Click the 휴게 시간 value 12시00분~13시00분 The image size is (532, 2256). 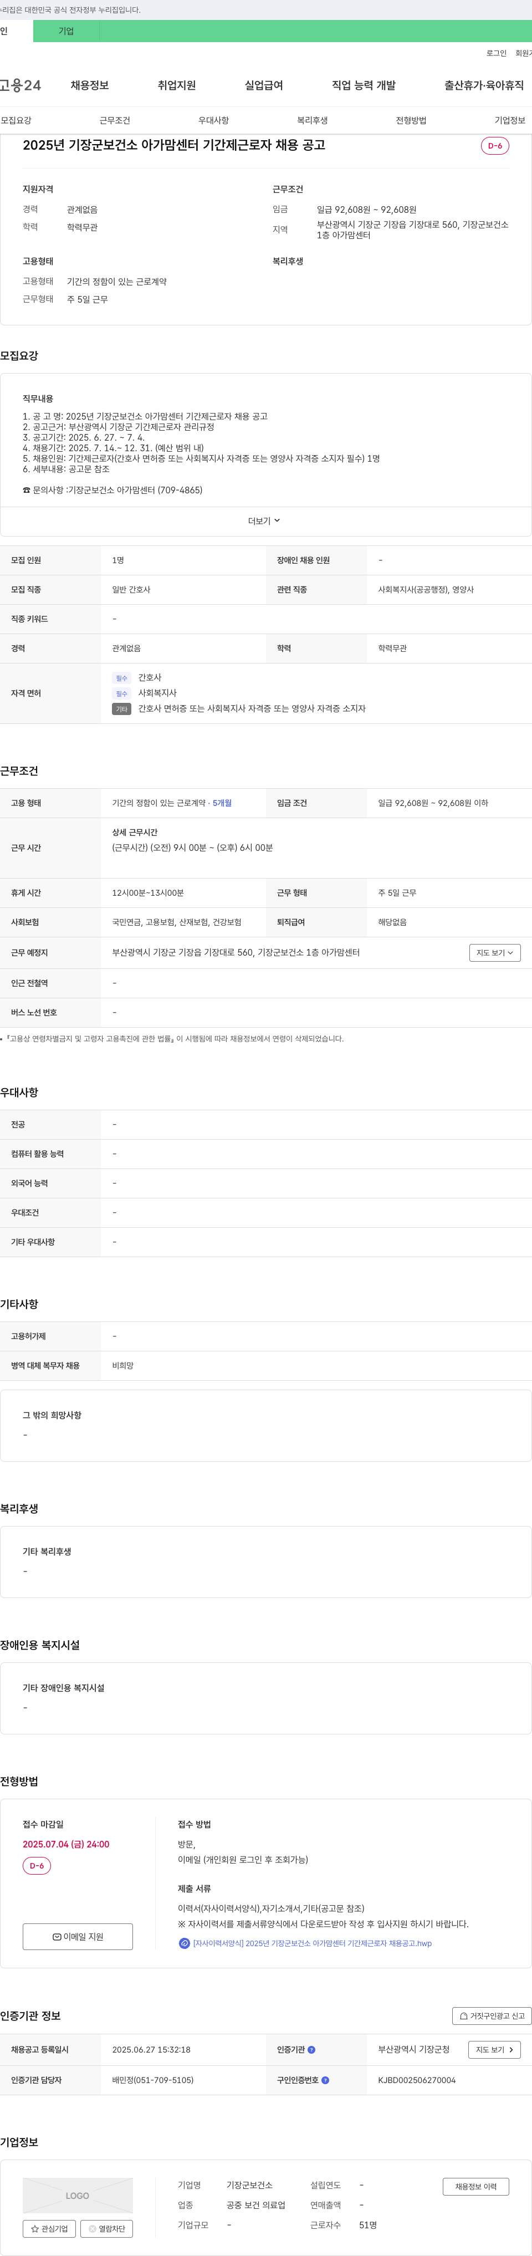tap(148, 894)
